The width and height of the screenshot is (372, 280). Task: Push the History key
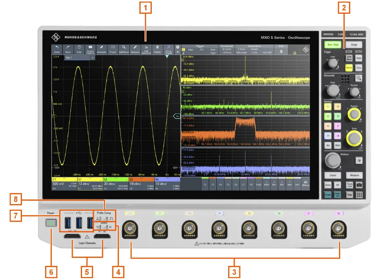328,185
